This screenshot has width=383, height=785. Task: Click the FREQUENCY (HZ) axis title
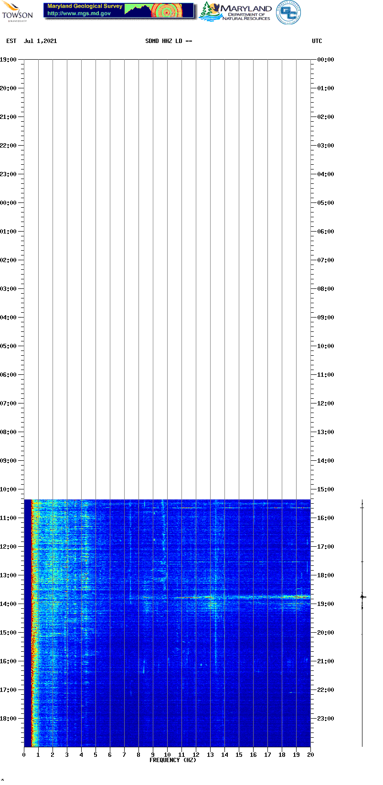[x=173, y=760]
